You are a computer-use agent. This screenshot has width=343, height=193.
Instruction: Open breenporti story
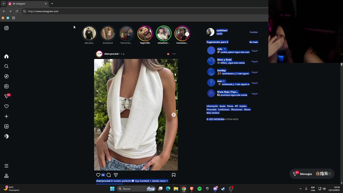pyautogui.click(x=108, y=33)
